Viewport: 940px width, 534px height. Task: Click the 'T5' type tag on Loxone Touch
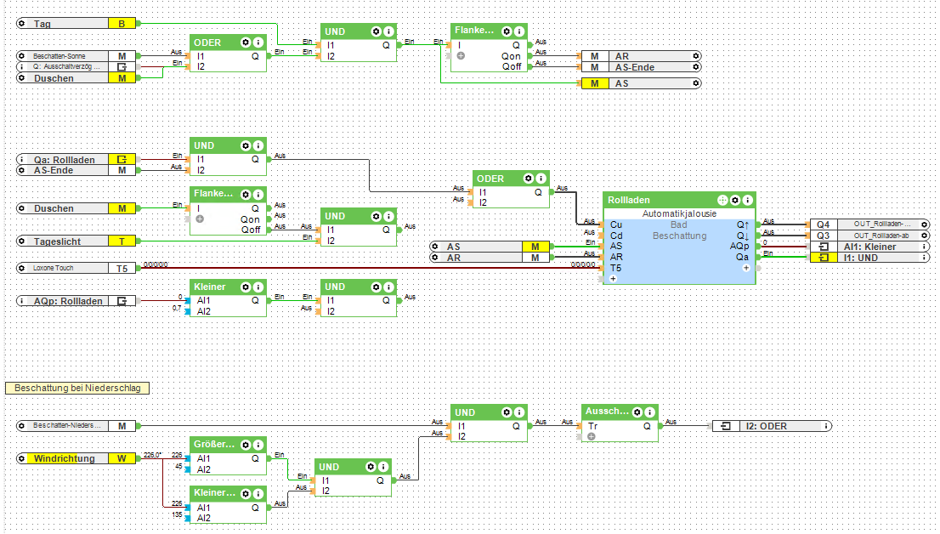[x=122, y=268]
